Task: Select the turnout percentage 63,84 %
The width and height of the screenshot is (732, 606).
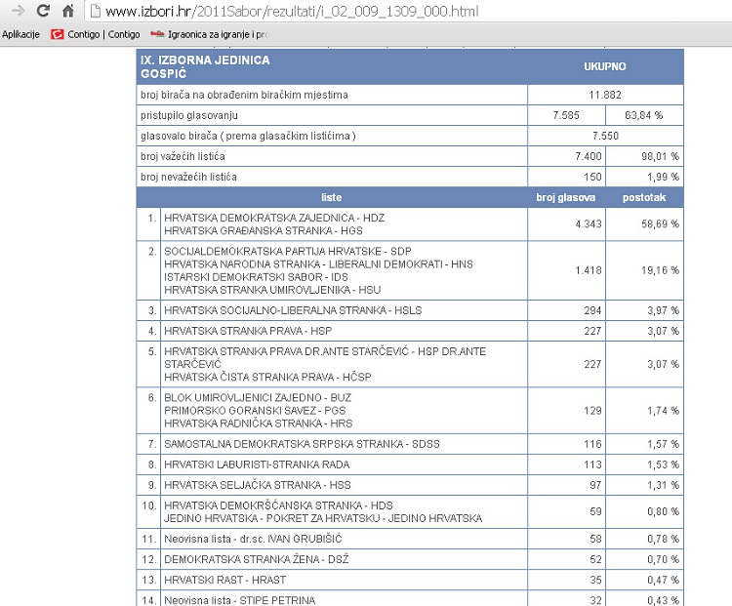Action: (x=644, y=115)
